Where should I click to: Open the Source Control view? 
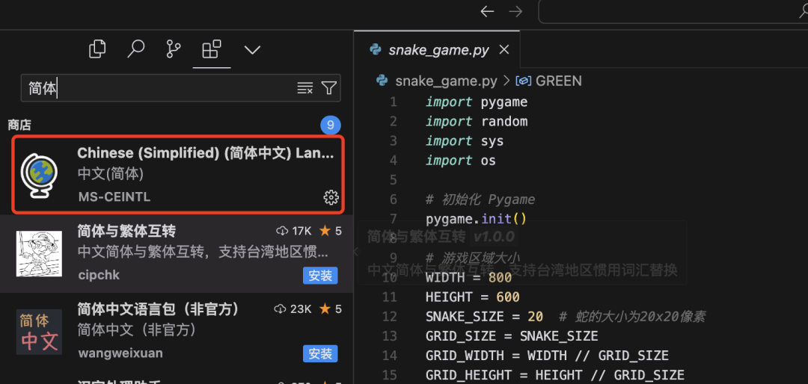[174, 49]
